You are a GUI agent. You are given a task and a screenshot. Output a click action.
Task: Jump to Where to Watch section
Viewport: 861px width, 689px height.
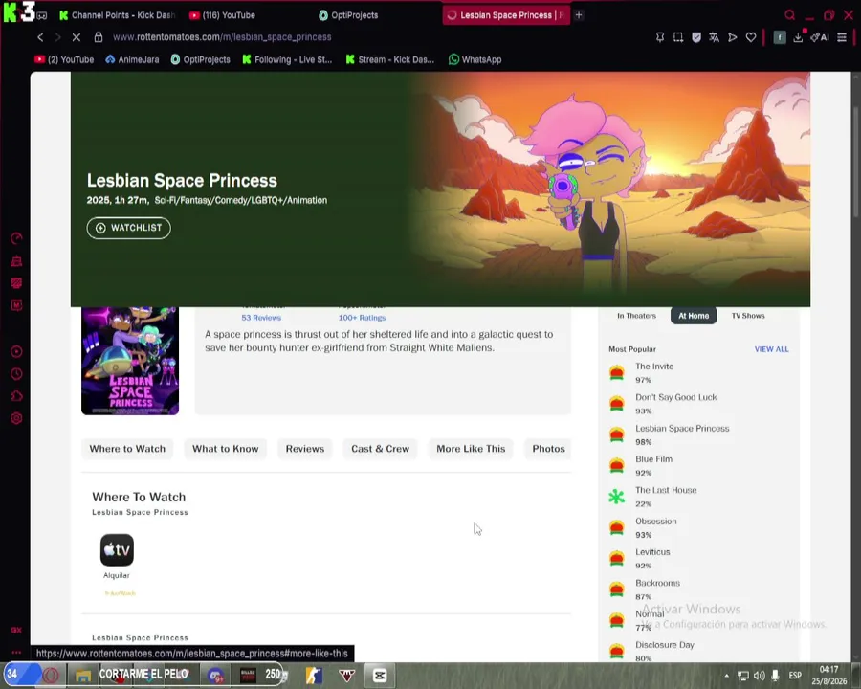click(x=127, y=449)
